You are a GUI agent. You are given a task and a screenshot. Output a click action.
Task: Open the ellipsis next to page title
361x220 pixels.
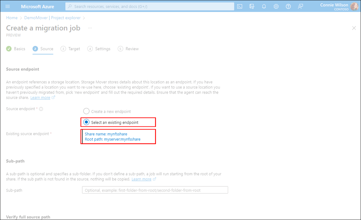[x=90, y=28]
